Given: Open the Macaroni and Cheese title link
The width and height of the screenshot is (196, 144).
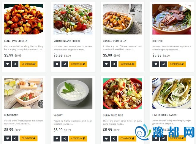Looking at the screenshot, I should coord(67,41).
